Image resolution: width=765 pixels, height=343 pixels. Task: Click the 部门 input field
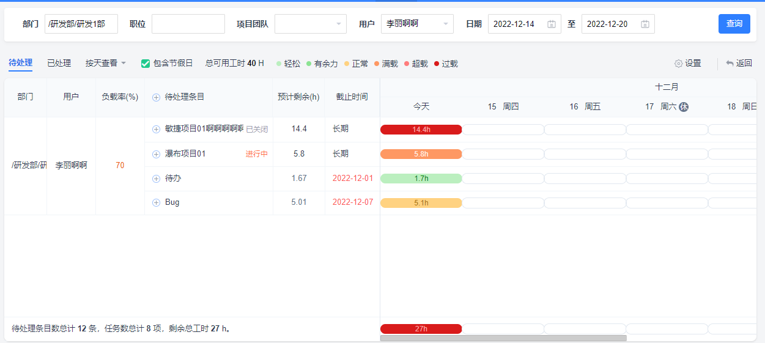81,24
